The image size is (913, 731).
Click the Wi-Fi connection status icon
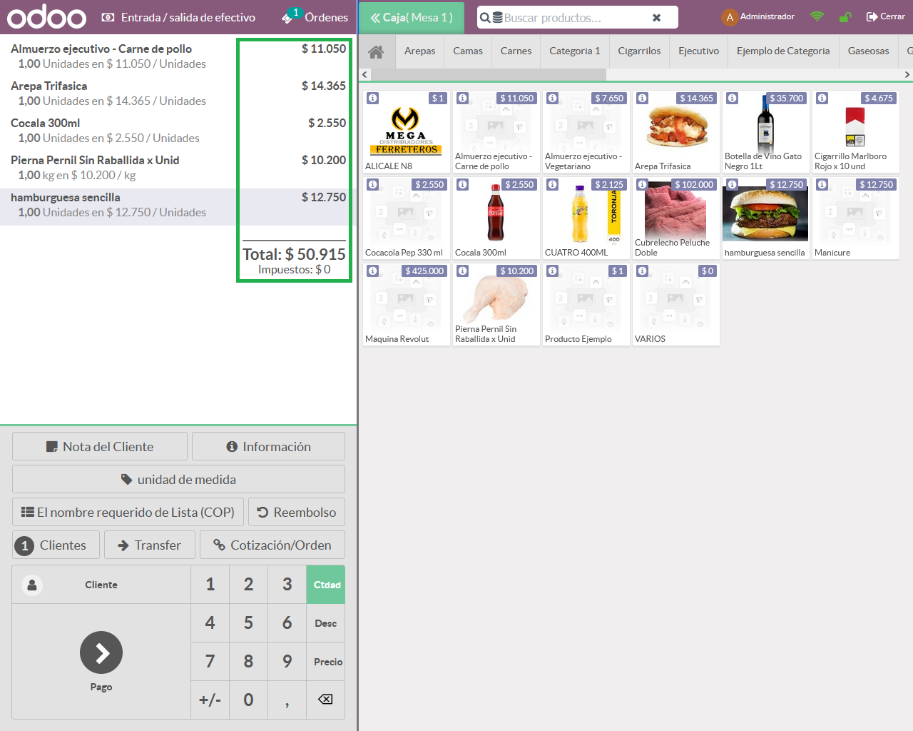[817, 16]
